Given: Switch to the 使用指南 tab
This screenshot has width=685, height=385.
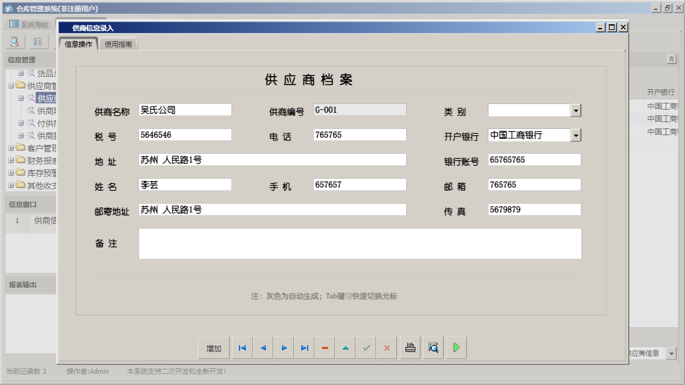Looking at the screenshot, I should pyautogui.click(x=119, y=44).
